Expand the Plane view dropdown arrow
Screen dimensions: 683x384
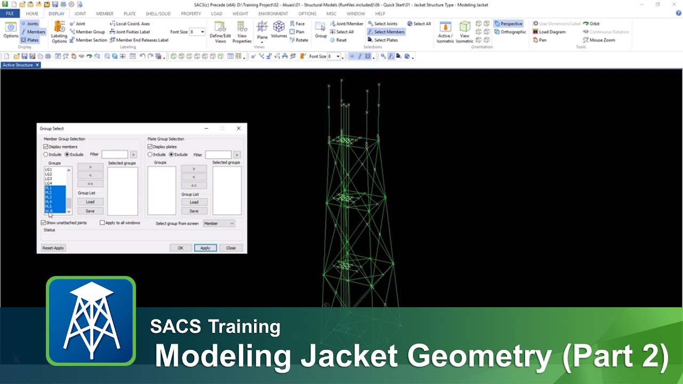[262, 43]
